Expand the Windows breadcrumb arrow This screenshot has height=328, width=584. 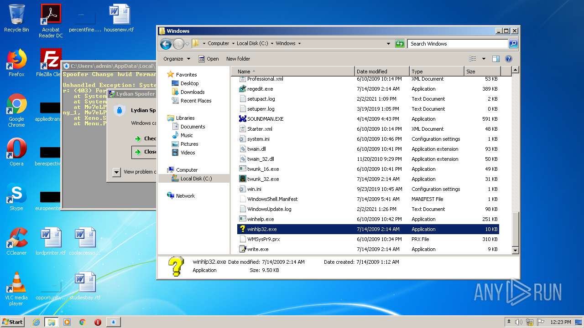pos(299,44)
